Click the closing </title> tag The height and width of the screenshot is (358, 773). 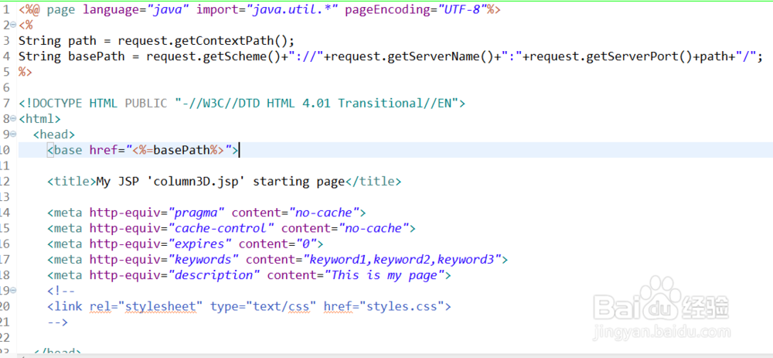[x=373, y=182]
